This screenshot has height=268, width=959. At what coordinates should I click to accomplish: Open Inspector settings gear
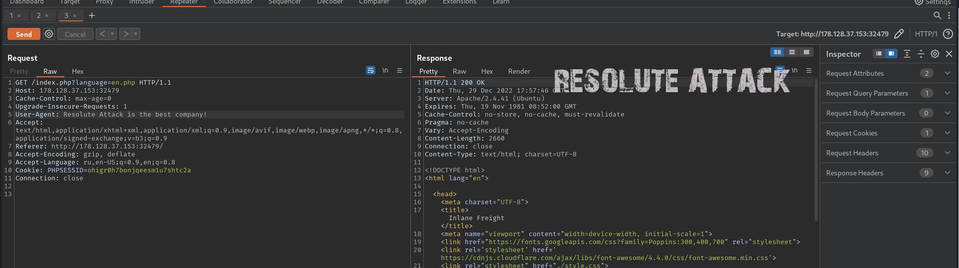pos(935,54)
